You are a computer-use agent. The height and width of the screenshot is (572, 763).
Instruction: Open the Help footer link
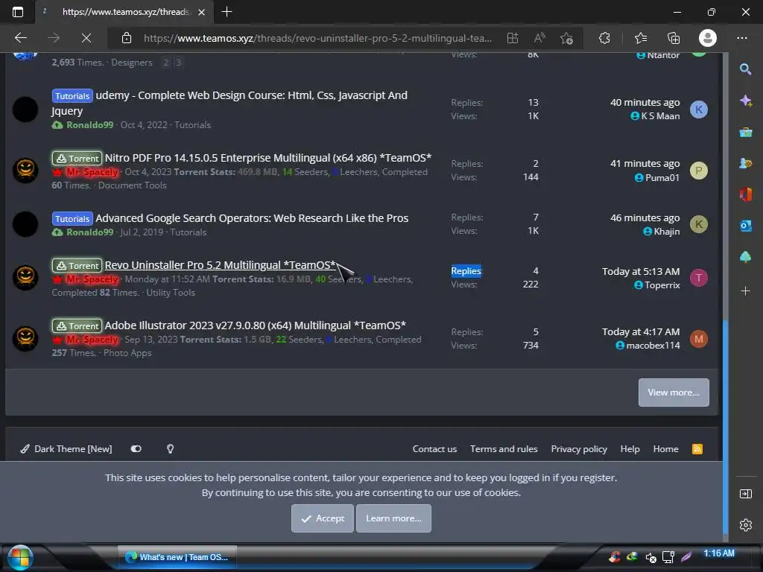(x=630, y=449)
